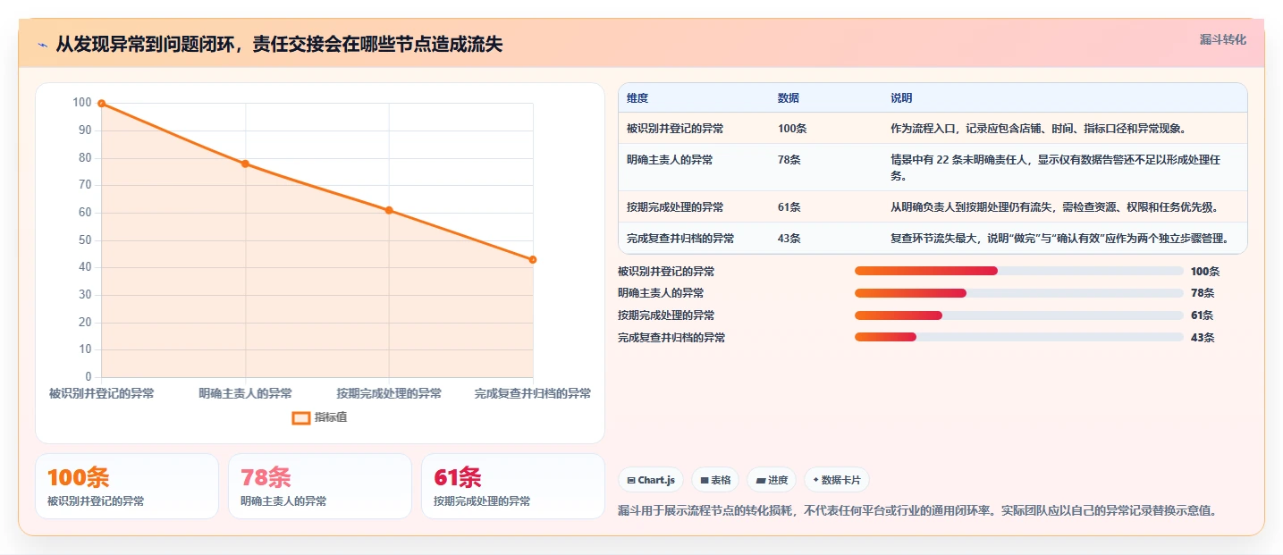The height and width of the screenshot is (555, 1283).
Task: Click x-axis label 完成复查并归档的异常
Action: [x=533, y=393]
